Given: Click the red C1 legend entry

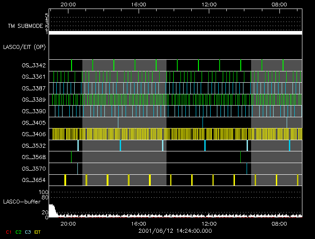Looking at the screenshot, I should click(x=8, y=231).
